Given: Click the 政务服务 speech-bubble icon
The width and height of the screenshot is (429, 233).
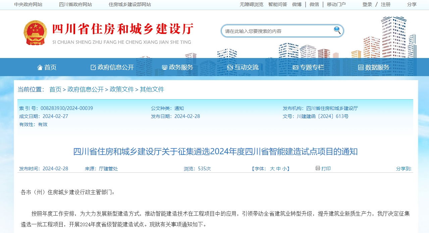Looking at the screenshot, I should pos(164,67).
